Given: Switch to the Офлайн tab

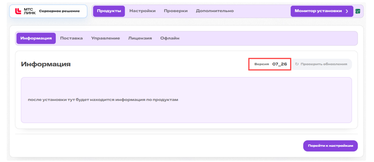Looking at the screenshot, I should [x=170, y=38].
